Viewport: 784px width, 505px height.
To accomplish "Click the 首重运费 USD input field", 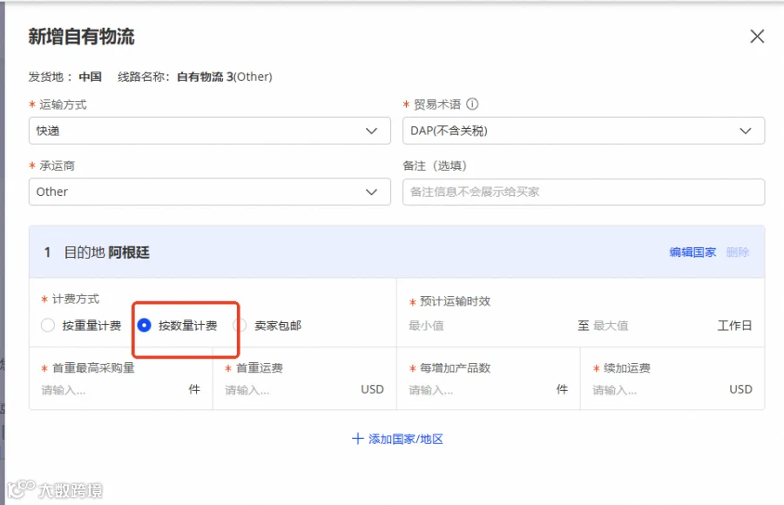I will [290, 390].
